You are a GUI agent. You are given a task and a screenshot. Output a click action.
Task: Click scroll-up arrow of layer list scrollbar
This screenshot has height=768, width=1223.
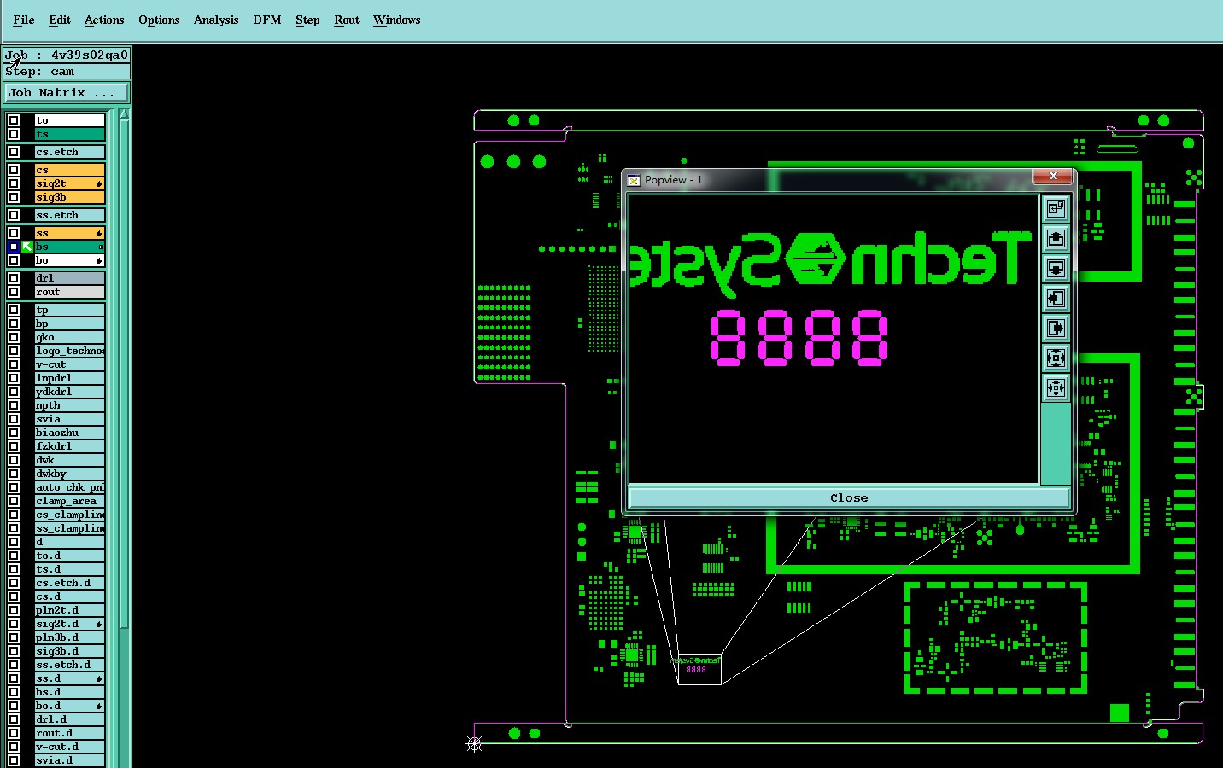point(125,114)
